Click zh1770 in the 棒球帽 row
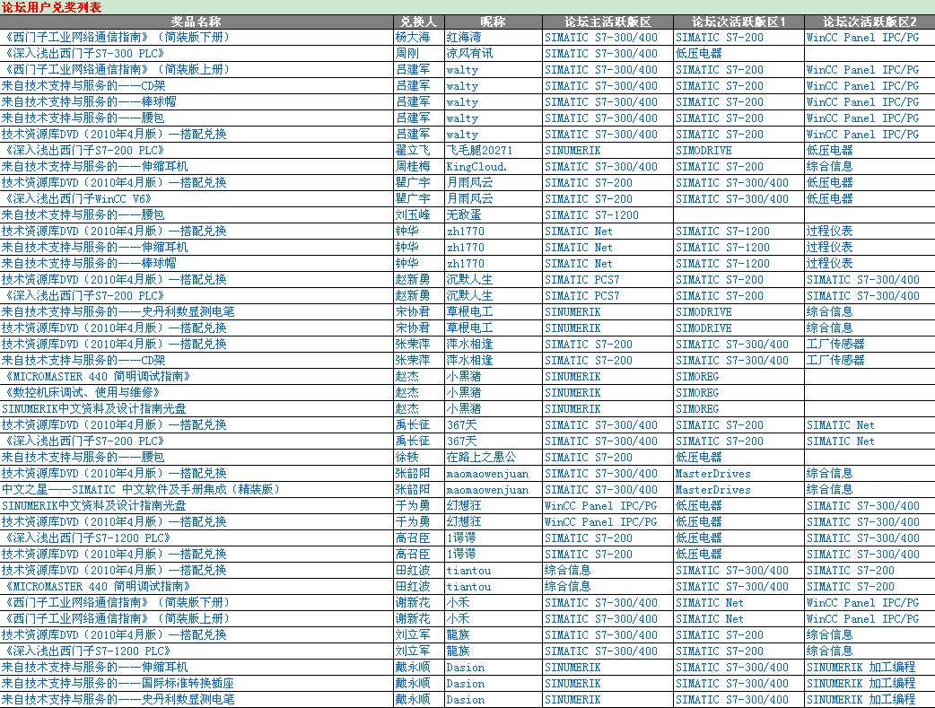 point(465,262)
